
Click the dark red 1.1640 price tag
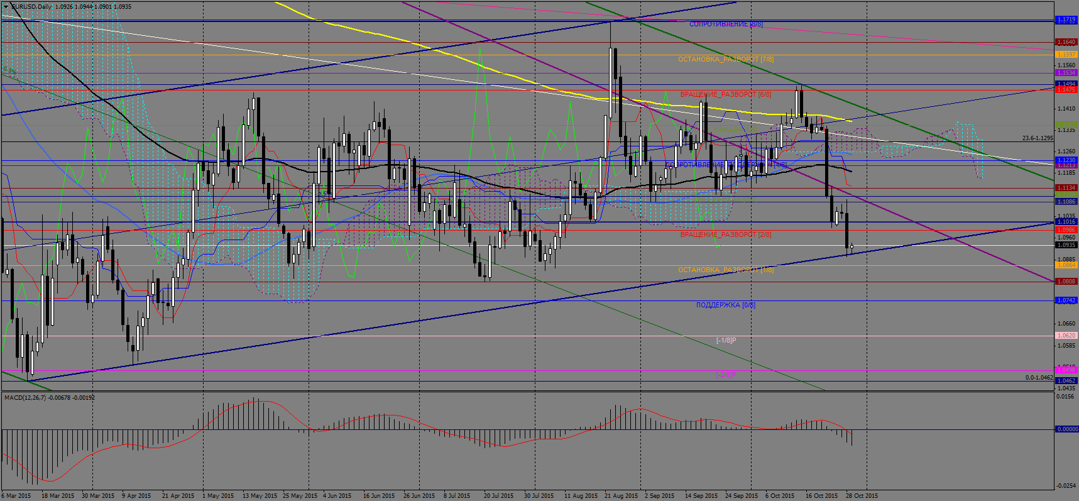point(1066,42)
